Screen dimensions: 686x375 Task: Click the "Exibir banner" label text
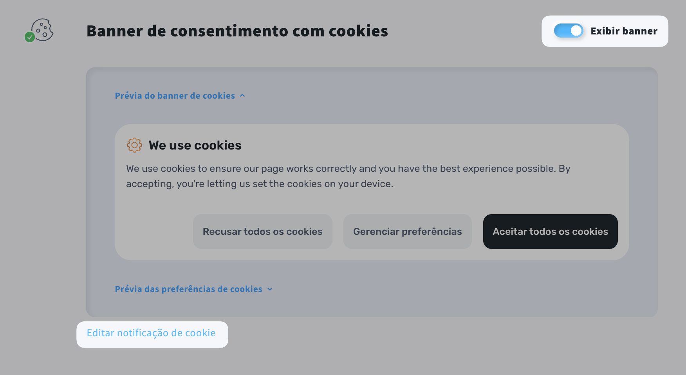pyautogui.click(x=624, y=31)
